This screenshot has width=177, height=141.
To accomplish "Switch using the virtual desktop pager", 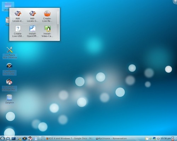I will [x=42, y=139].
